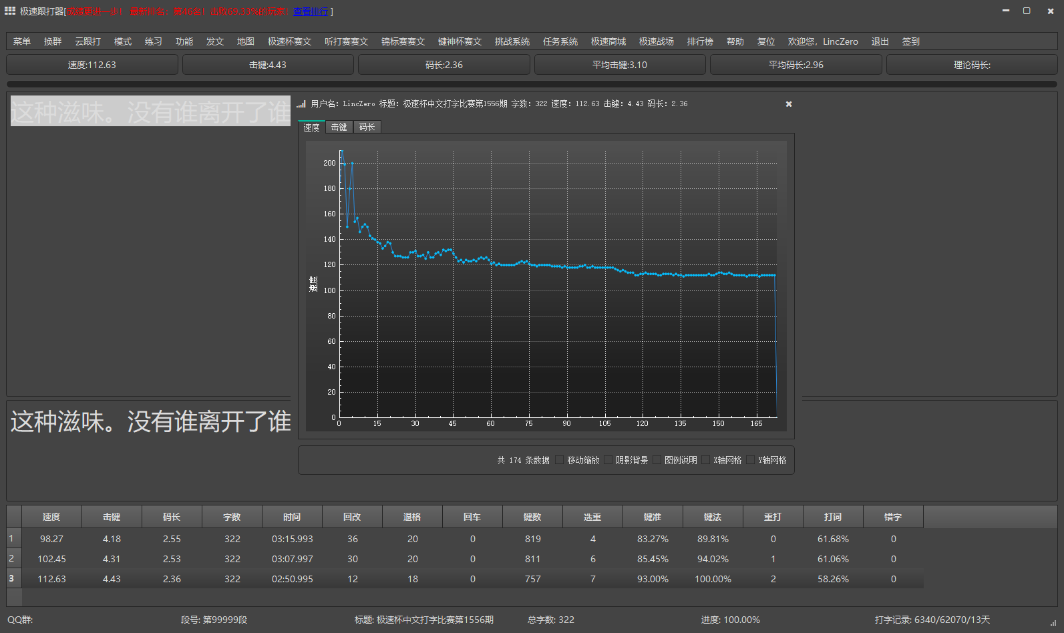Switch to the 码长 chart tab
This screenshot has width=1064, height=633.
coord(367,127)
